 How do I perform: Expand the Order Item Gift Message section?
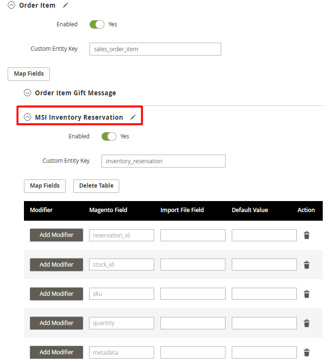[28, 93]
